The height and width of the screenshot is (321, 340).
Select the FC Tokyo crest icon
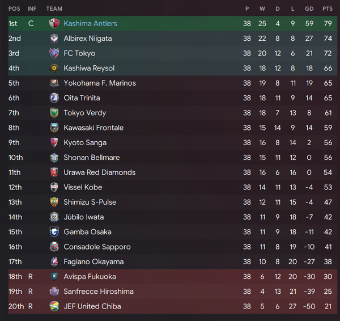[54, 53]
